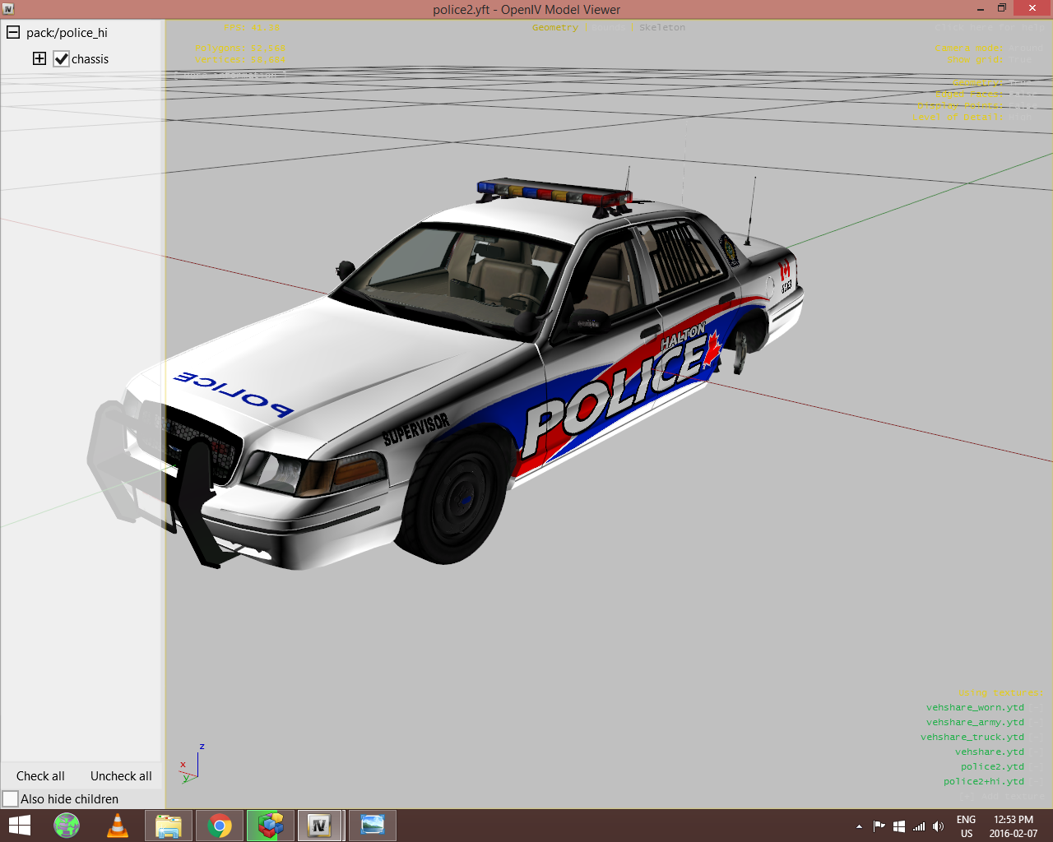Image resolution: width=1053 pixels, height=842 pixels.
Task: Click the OpenIV taskbar icon
Action: point(319,825)
